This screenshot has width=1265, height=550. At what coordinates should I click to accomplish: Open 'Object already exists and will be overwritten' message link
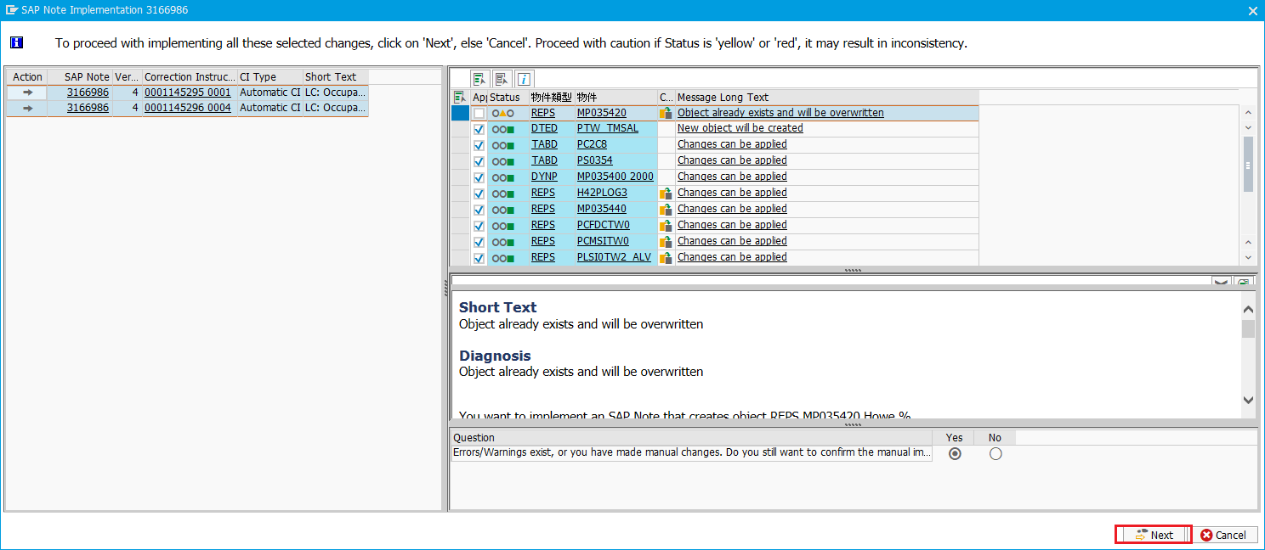780,113
